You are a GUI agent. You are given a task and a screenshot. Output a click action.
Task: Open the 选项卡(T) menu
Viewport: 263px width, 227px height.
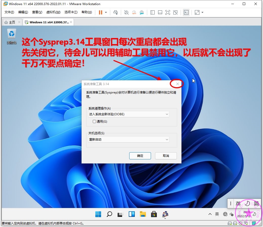pyautogui.click(x=71, y=12)
